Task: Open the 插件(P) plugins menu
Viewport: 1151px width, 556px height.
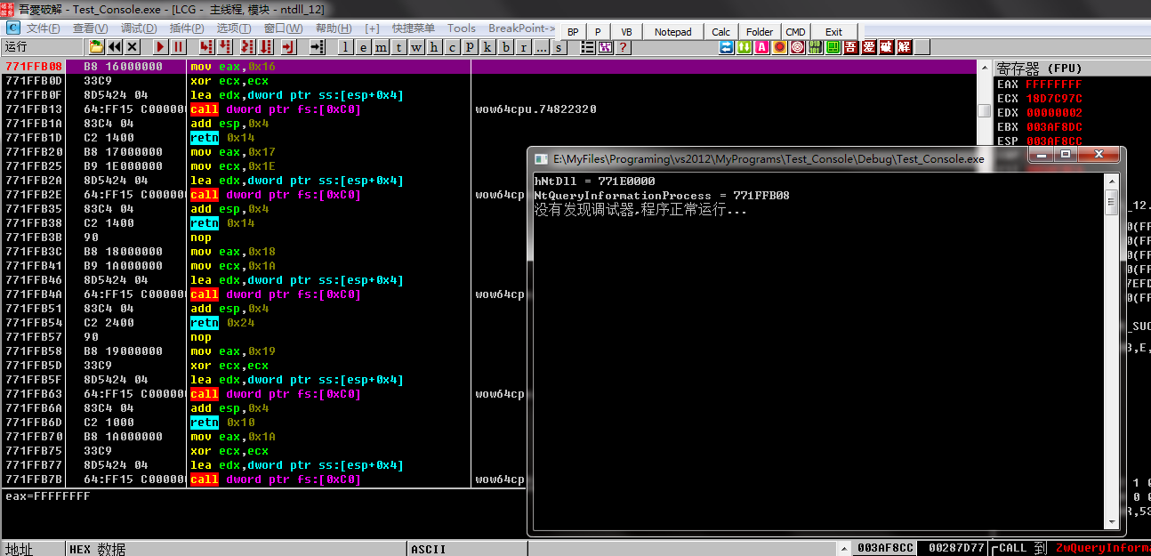Action: click(x=188, y=28)
